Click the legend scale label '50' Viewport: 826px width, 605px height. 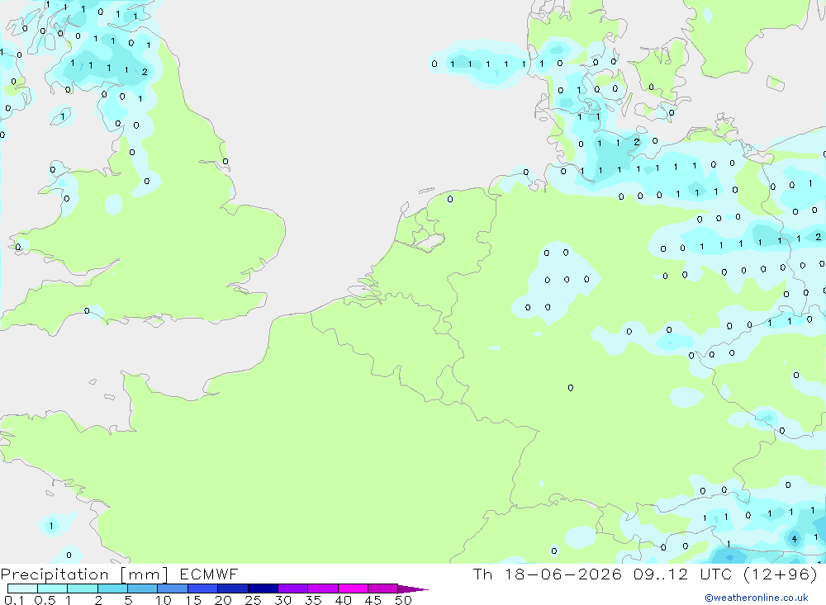403,600
